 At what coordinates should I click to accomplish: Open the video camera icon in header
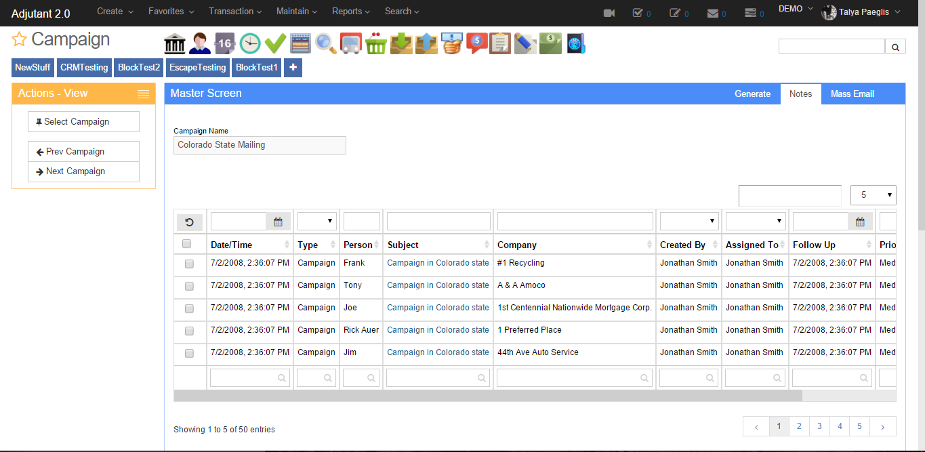[x=609, y=13]
